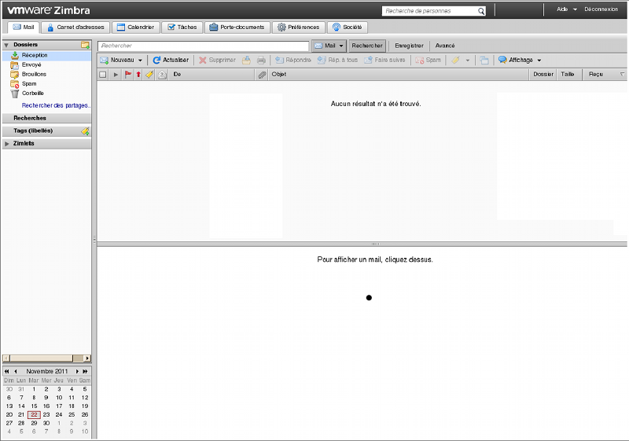This screenshot has width=629, height=441.
Task: Open the Mail search type dropdown
Action: [x=329, y=46]
